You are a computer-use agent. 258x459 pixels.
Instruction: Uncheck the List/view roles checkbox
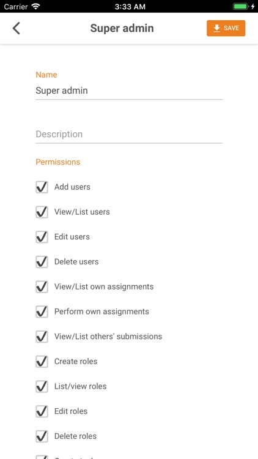coord(42,386)
